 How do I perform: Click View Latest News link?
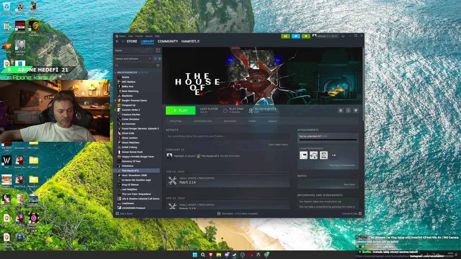(278, 145)
